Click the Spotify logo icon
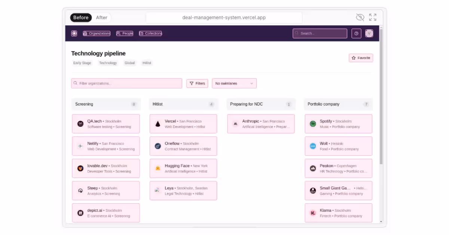 [313, 124]
